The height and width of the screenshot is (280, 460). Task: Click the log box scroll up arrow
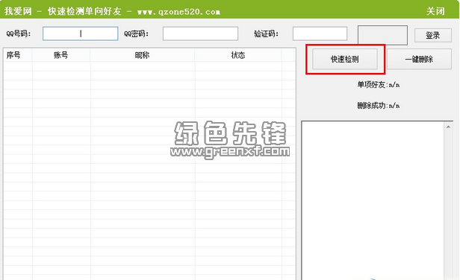pyautogui.click(x=448, y=127)
